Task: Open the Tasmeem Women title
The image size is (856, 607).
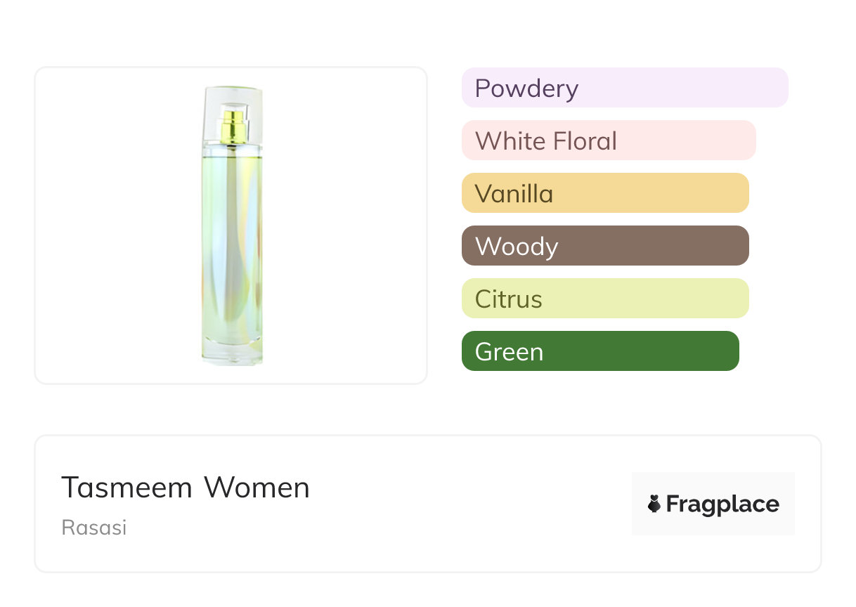Action: point(186,488)
